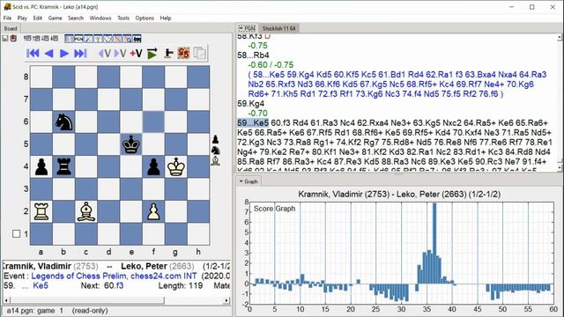564x317 pixels.
Task: Toggle the checkbox next to rank 1
Action: pyautogui.click(x=16, y=234)
